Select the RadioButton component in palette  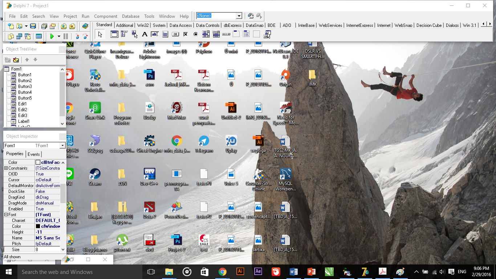(196, 35)
